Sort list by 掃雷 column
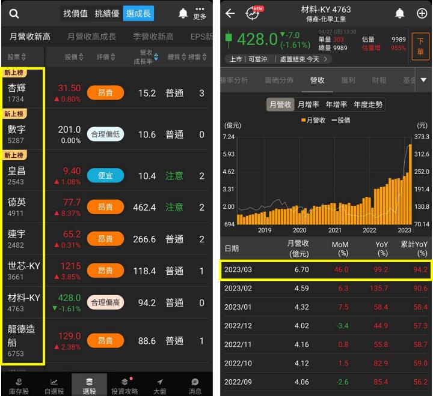 click(197, 57)
